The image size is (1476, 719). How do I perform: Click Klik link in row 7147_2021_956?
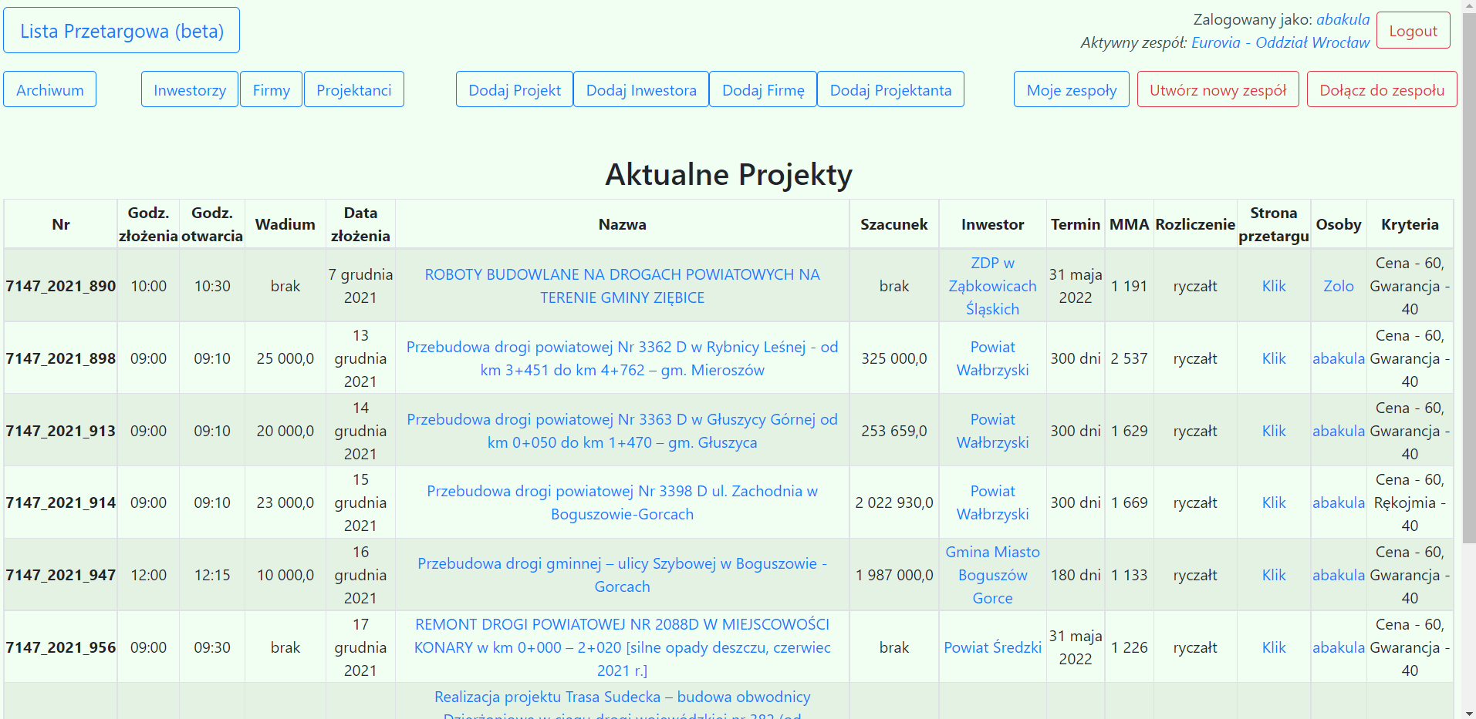pyautogui.click(x=1273, y=647)
